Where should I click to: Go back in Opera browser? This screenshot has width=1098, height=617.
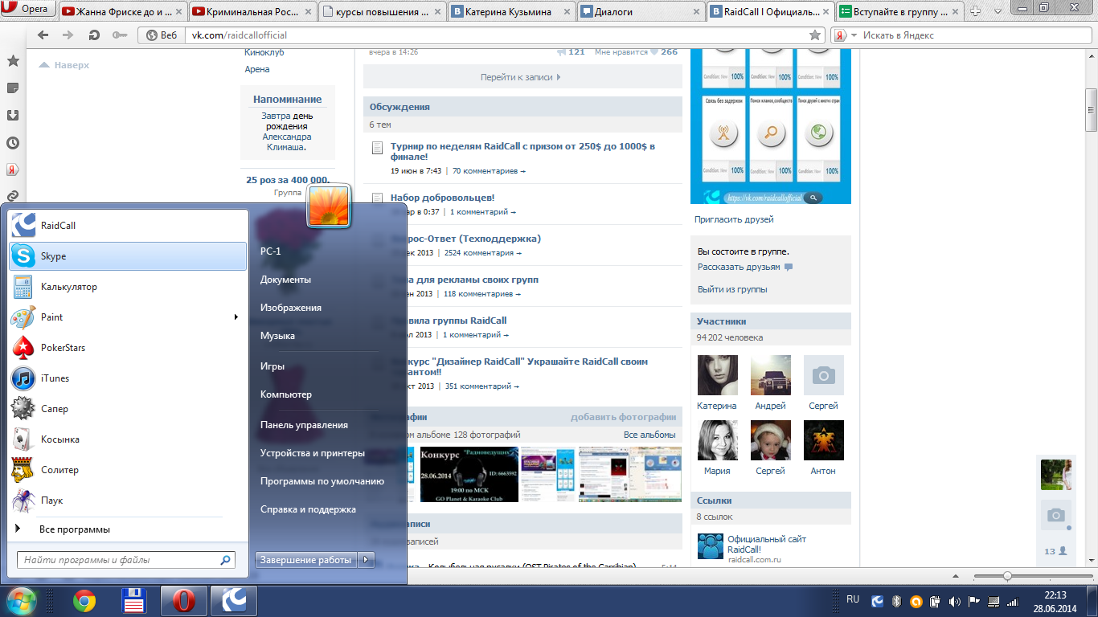43,35
